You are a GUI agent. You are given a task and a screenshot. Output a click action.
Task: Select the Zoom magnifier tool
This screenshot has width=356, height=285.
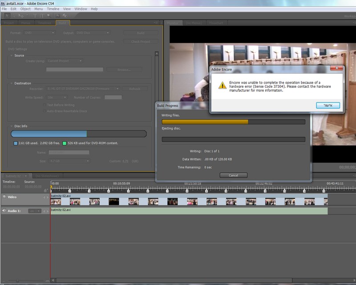point(49,16)
